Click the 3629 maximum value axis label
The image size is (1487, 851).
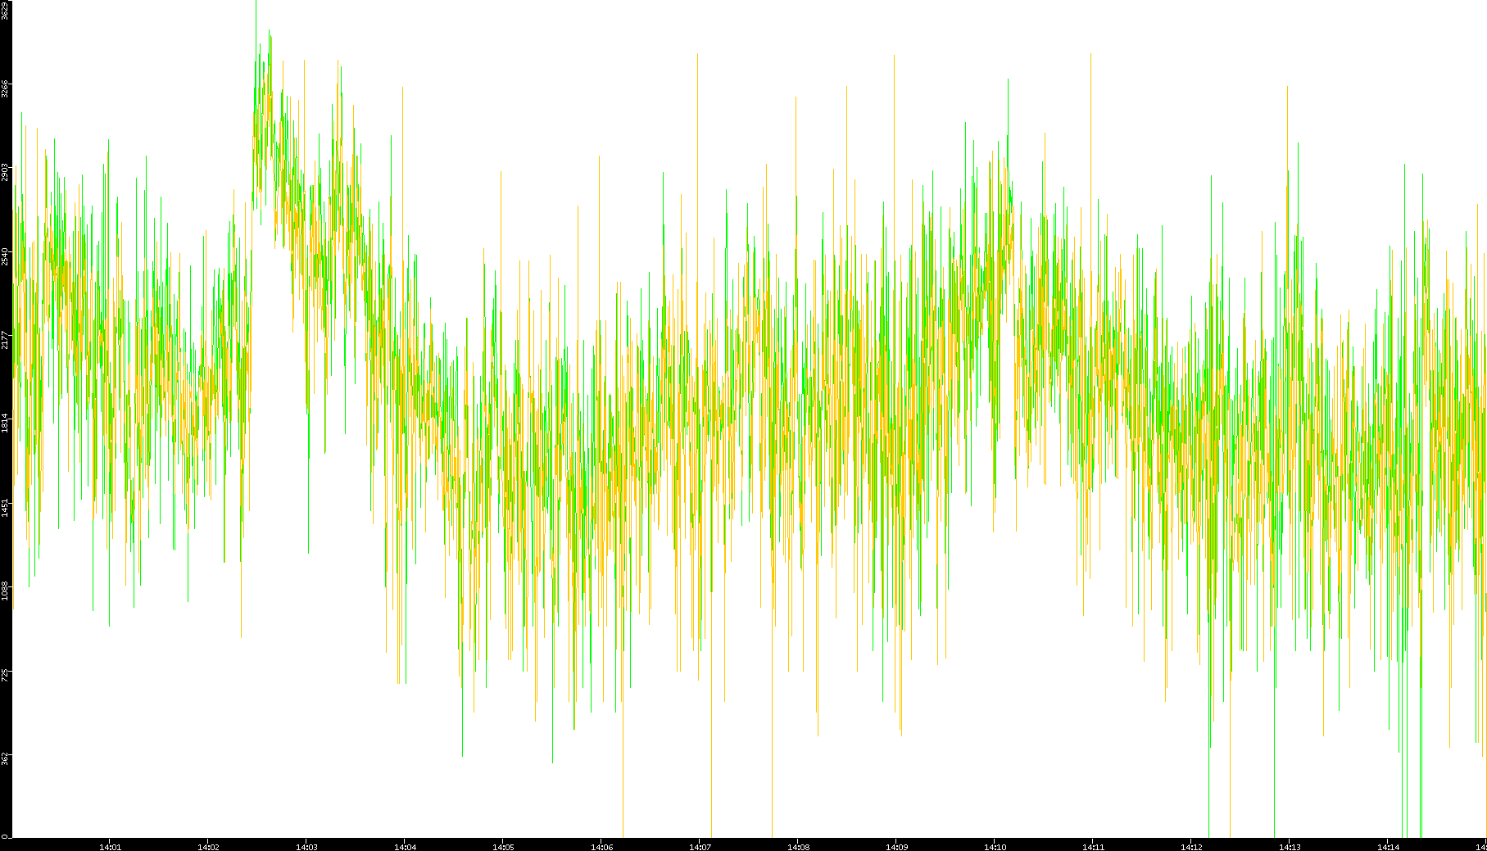[x=6, y=10]
